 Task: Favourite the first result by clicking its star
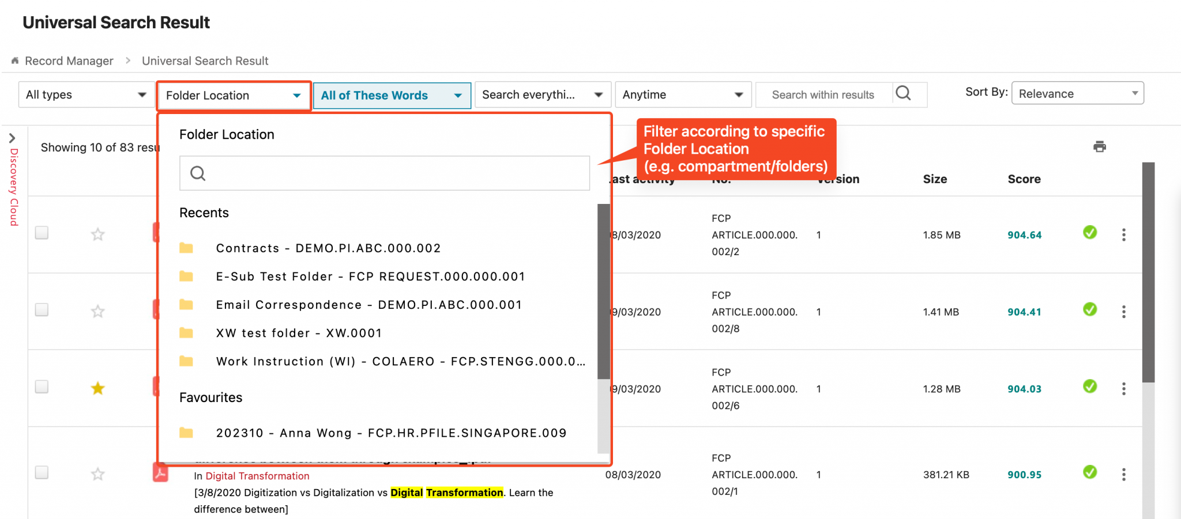[x=97, y=234]
